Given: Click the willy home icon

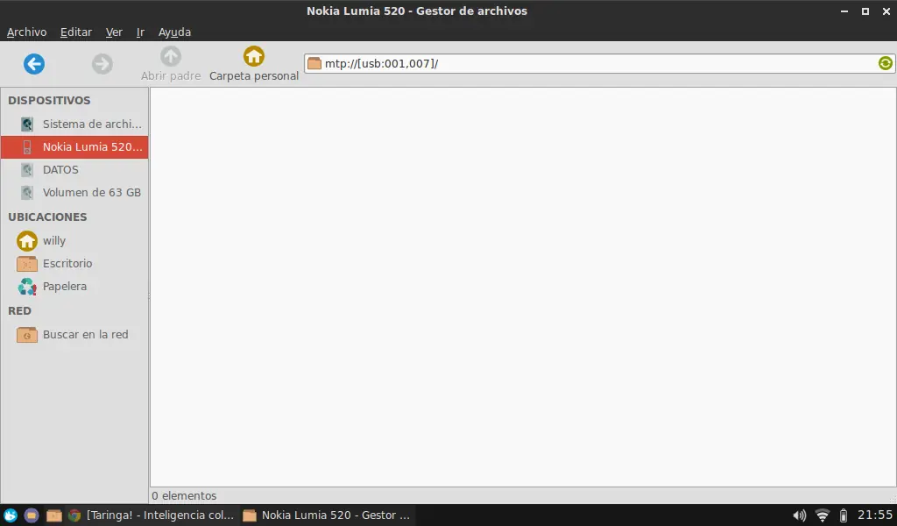Looking at the screenshot, I should (x=27, y=240).
